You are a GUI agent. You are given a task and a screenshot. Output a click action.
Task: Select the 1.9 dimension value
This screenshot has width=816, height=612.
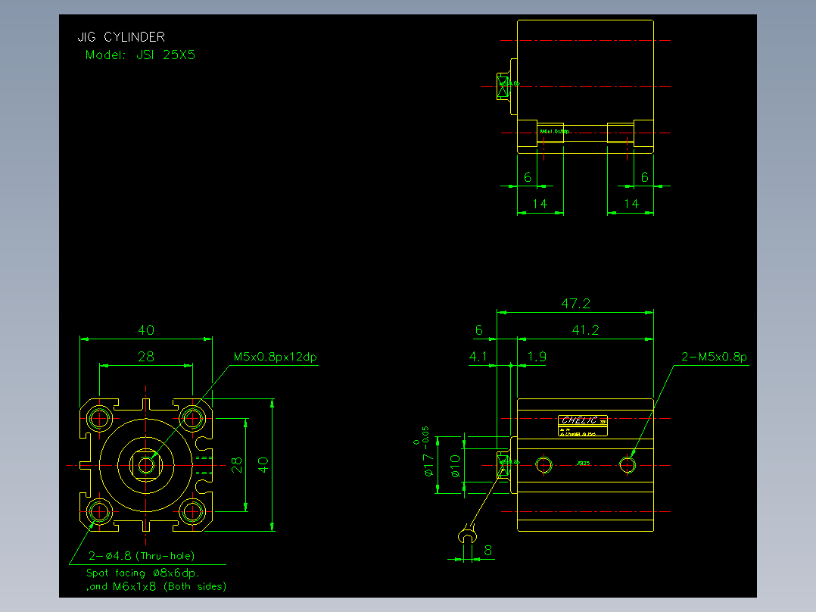pos(537,356)
